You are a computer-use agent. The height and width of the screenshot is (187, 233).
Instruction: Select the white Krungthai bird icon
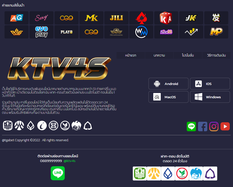[x=76, y=125]
